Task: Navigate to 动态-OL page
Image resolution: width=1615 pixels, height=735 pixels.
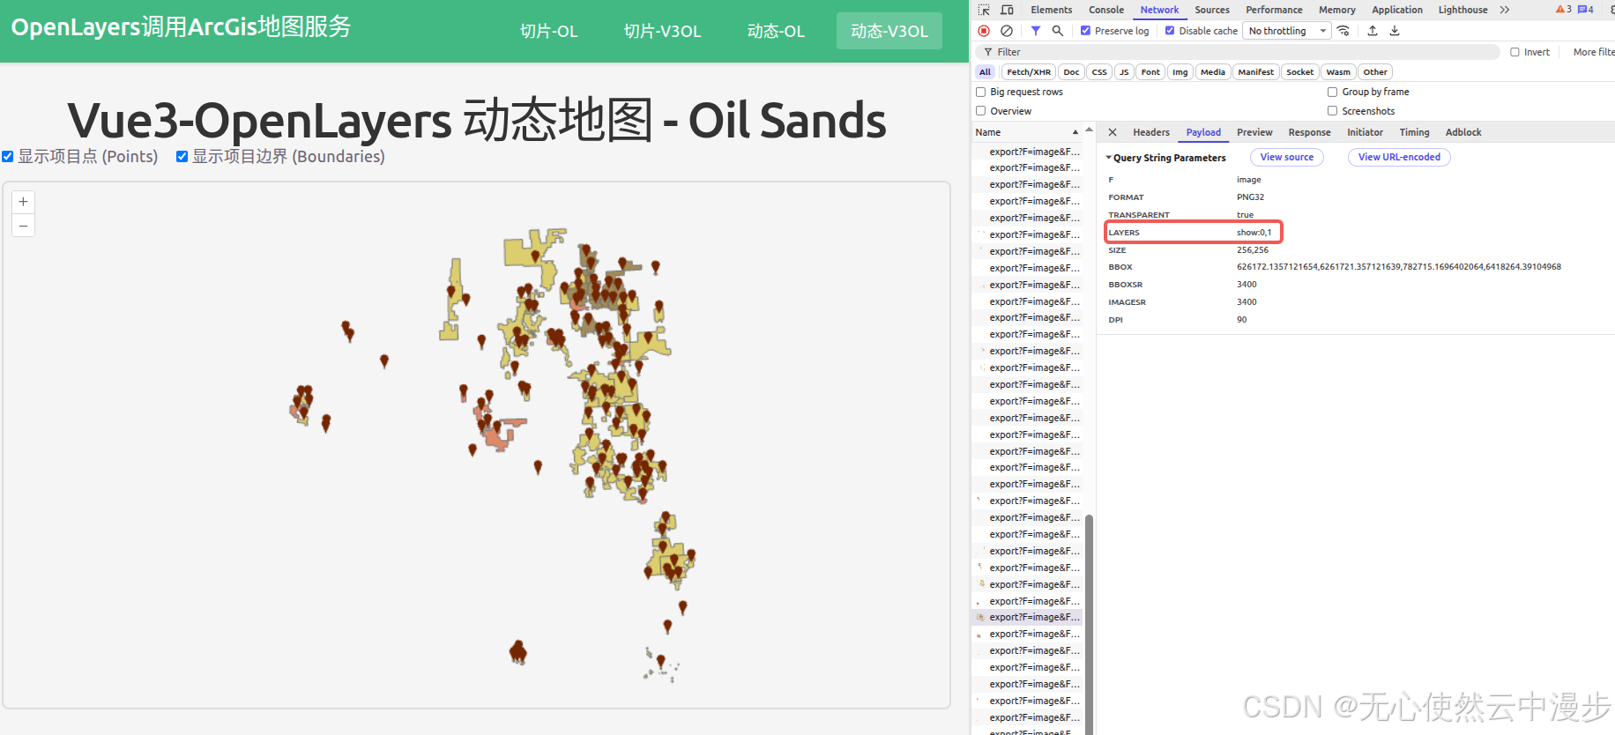Action: [x=776, y=31]
